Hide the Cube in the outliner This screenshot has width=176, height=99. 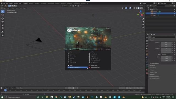coord(174,13)
